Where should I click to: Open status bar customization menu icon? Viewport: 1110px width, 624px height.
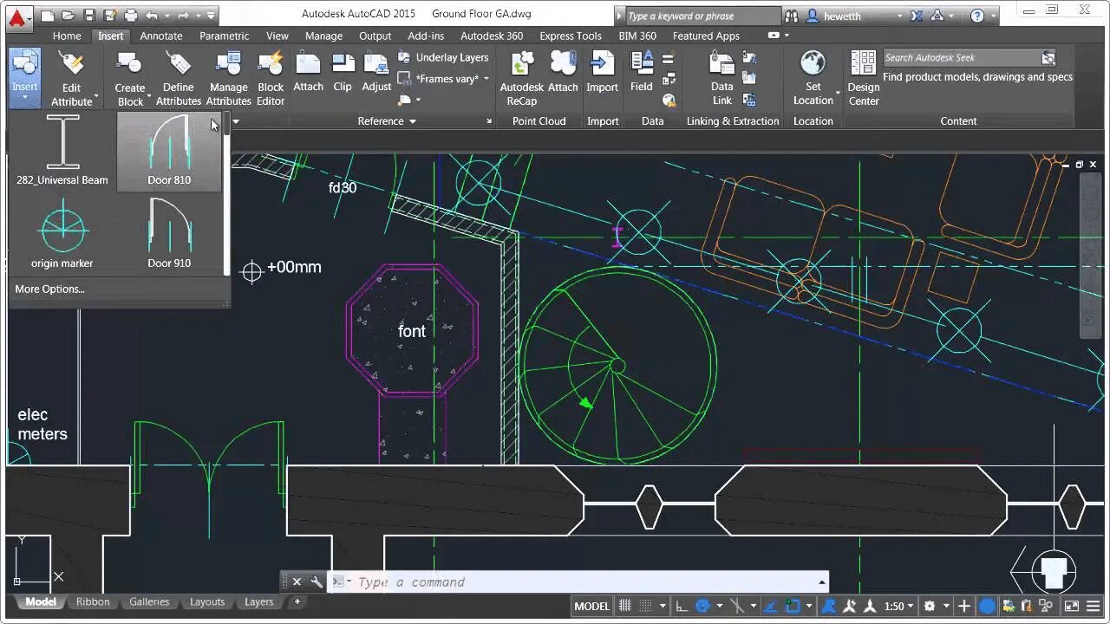tap(1094, 606)
